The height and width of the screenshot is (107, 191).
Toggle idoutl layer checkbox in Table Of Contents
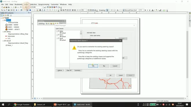coord(5,41)
